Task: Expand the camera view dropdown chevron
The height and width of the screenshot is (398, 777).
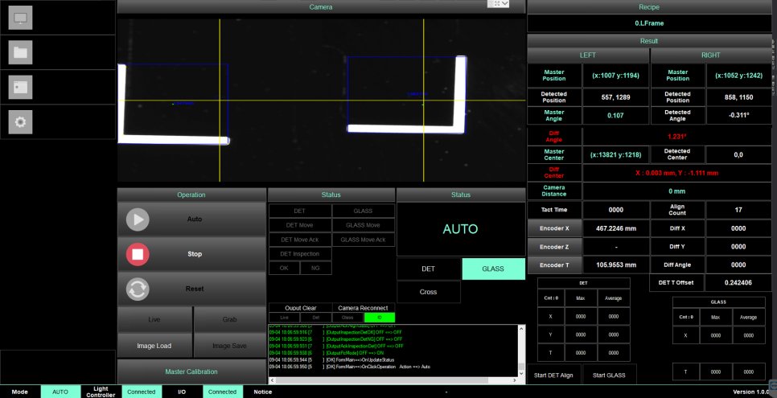Action: 505,4
